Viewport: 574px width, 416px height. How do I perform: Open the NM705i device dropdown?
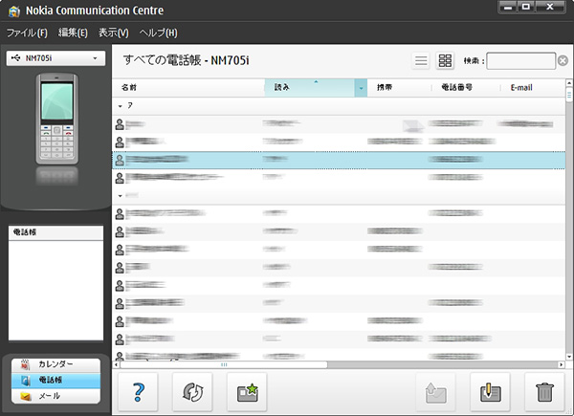pyautogui.click(x=55, y=58)
